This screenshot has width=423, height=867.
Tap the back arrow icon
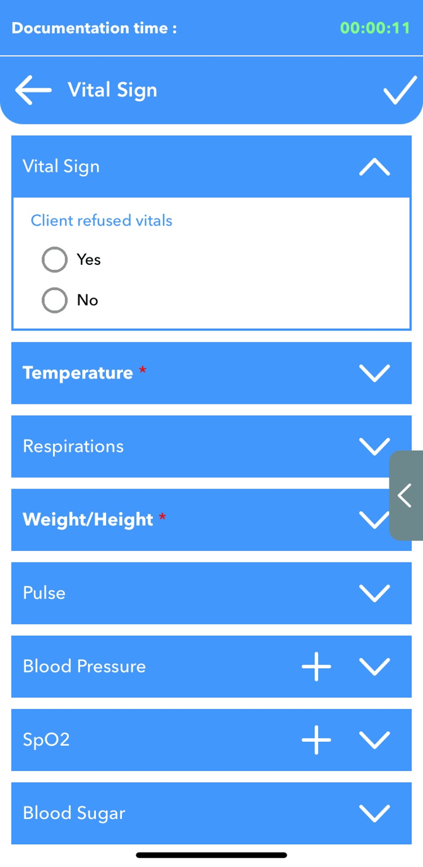(33, 90)
